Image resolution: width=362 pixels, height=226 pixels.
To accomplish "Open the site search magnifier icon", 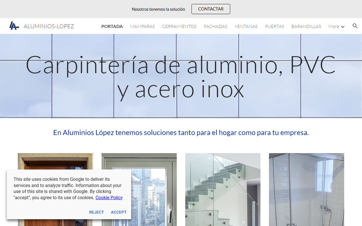I will pos(355,26).
